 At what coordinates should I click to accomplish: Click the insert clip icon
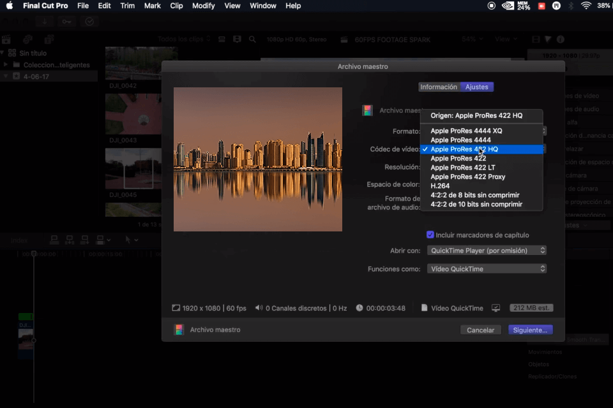70,240
